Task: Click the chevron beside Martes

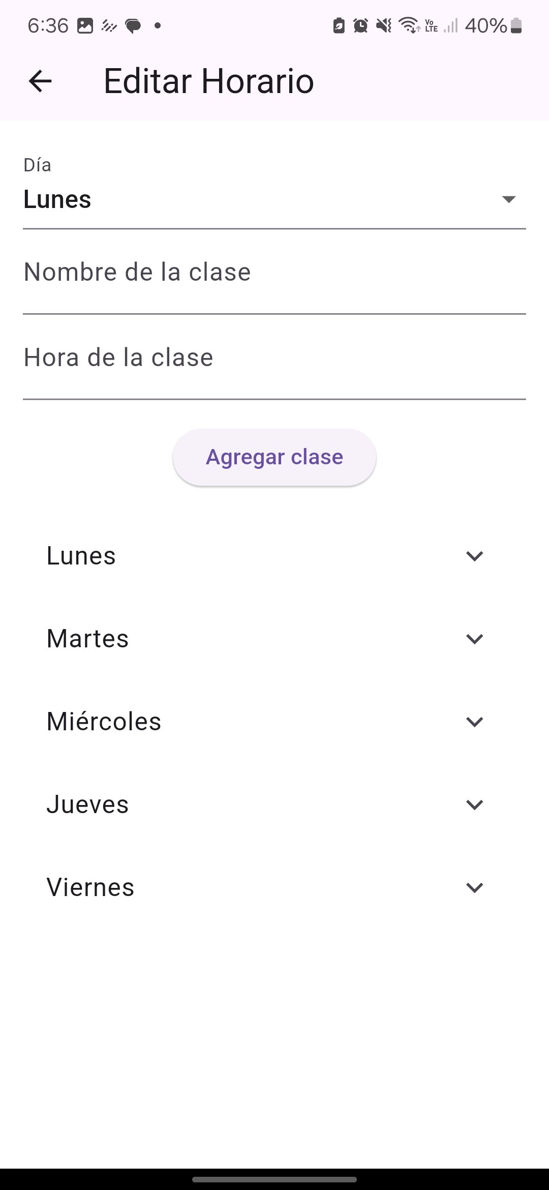Action: point(474,639)
